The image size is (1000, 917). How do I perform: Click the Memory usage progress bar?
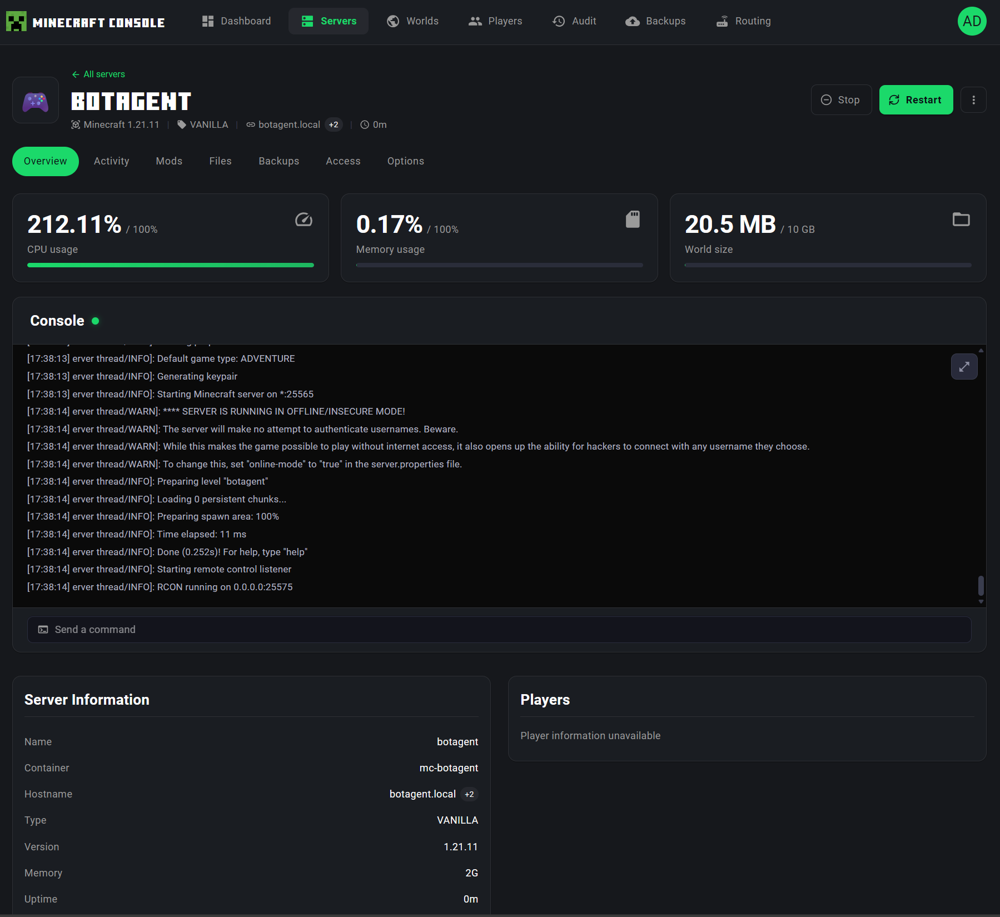click(x=500, y=265)
